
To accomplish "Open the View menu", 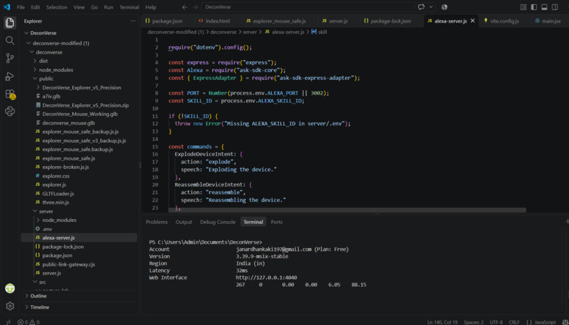I will pos(79,7).
